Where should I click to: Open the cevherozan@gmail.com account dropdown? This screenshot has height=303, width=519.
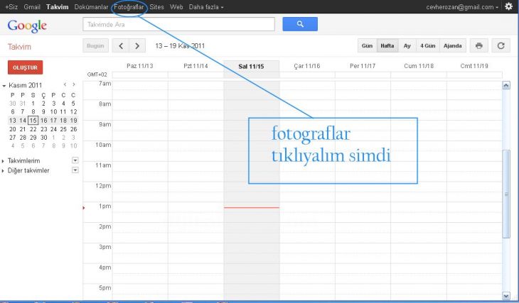[x=462, y=7]
